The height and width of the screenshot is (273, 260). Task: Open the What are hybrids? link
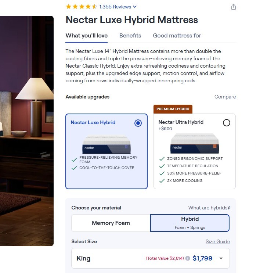pyautogui.click(x=209, y=208)
